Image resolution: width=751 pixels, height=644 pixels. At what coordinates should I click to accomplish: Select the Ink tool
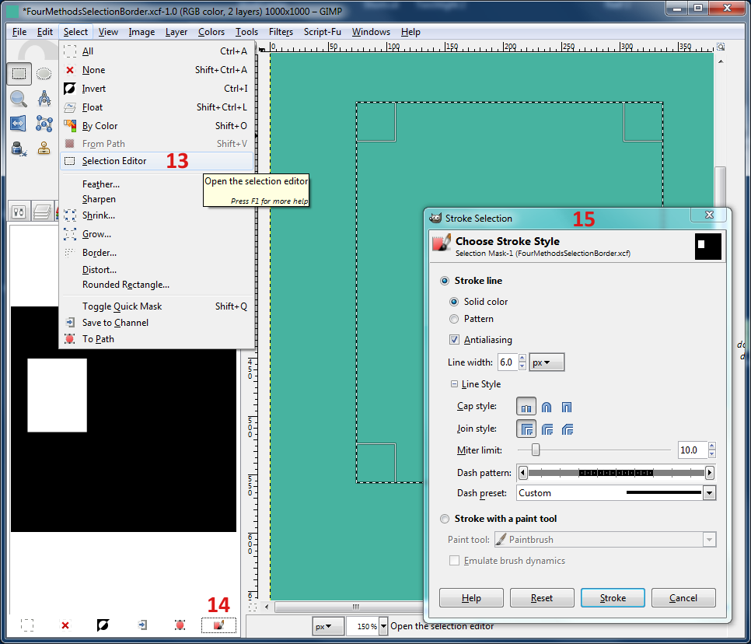point(19,149)
